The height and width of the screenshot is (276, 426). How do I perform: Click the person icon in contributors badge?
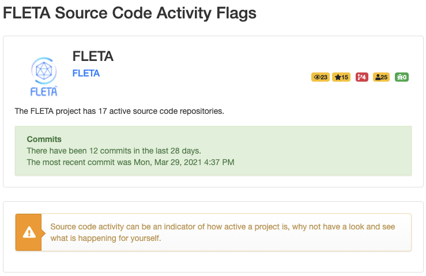coord(378,77)
